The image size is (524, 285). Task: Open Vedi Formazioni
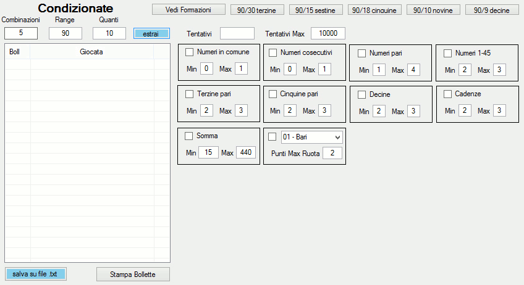(x=188, y=10)
